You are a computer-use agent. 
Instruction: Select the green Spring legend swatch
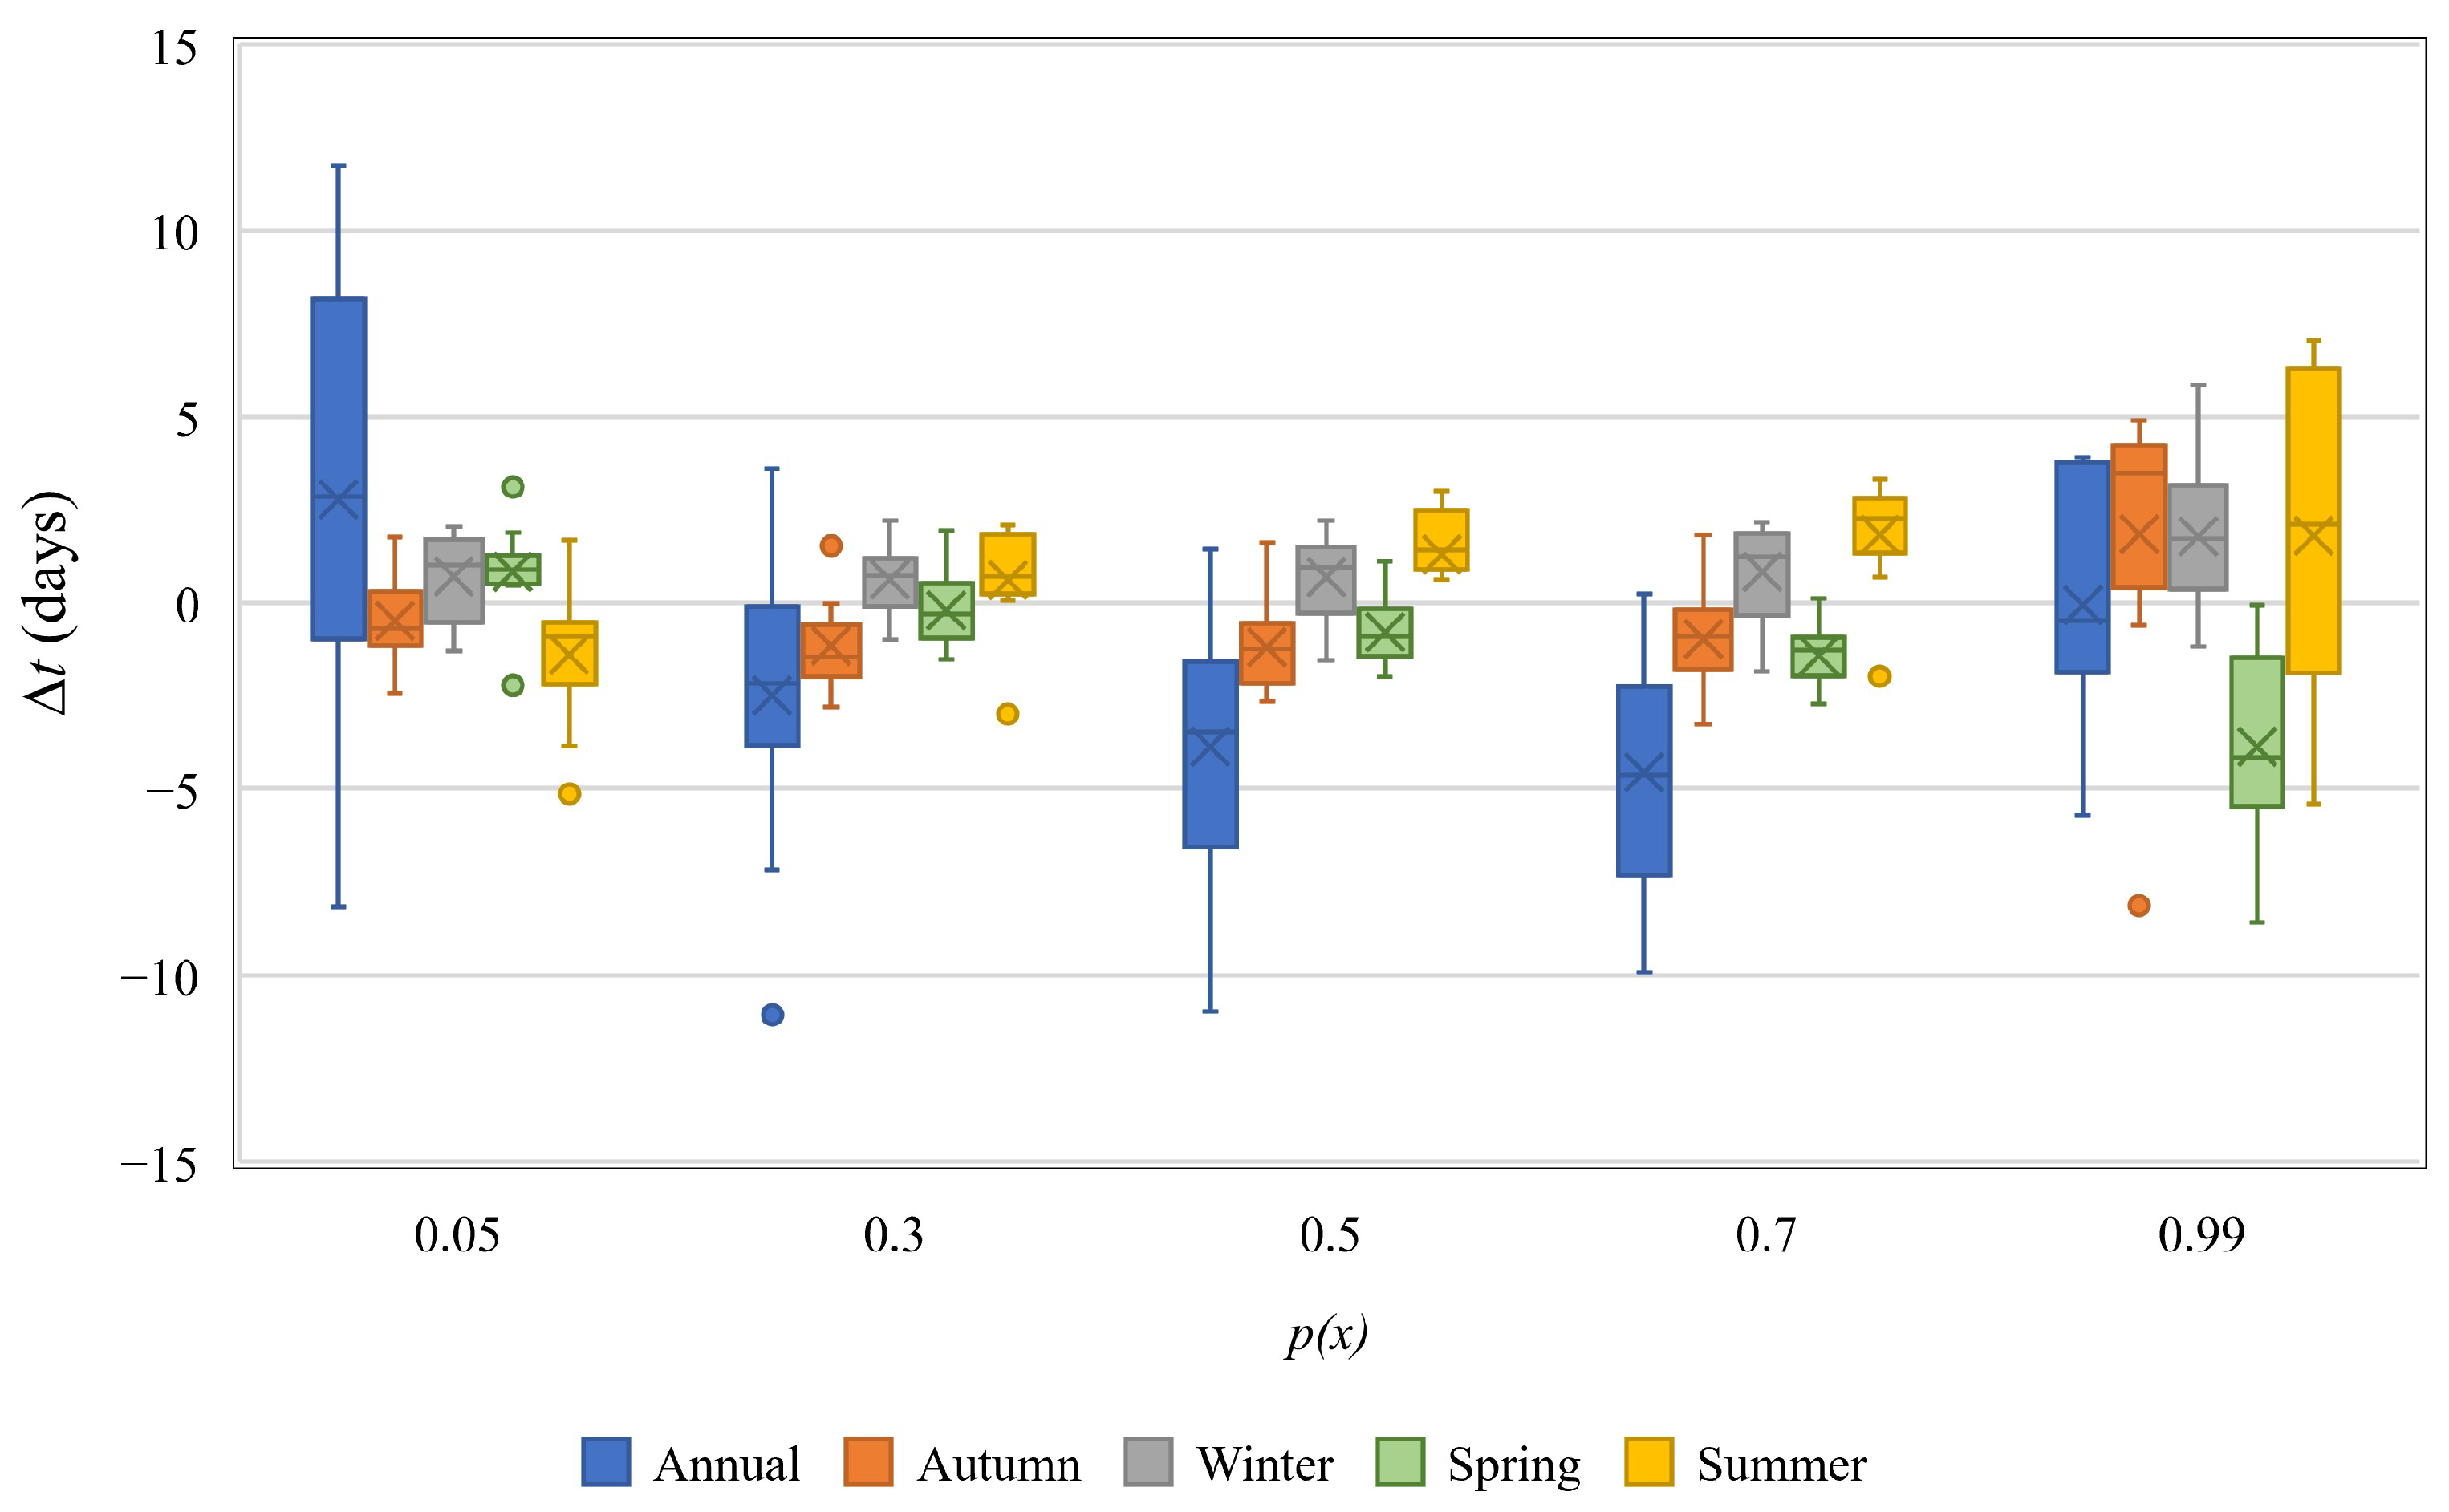tap(1399, 1462)
